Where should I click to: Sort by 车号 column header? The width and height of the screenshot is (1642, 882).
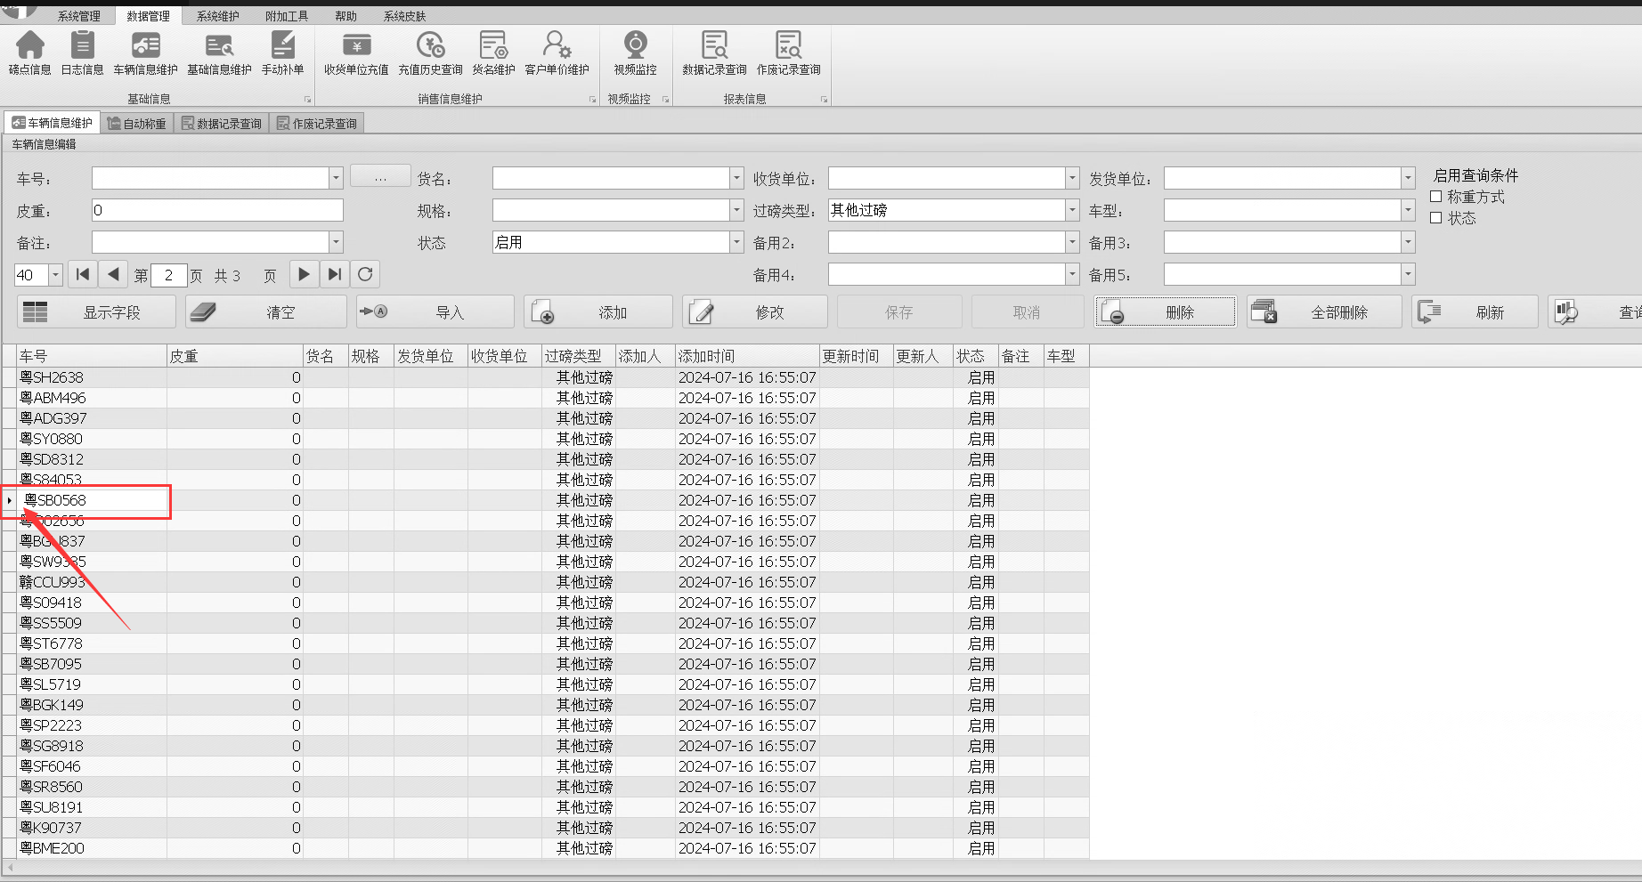click(x=92, y=356)
